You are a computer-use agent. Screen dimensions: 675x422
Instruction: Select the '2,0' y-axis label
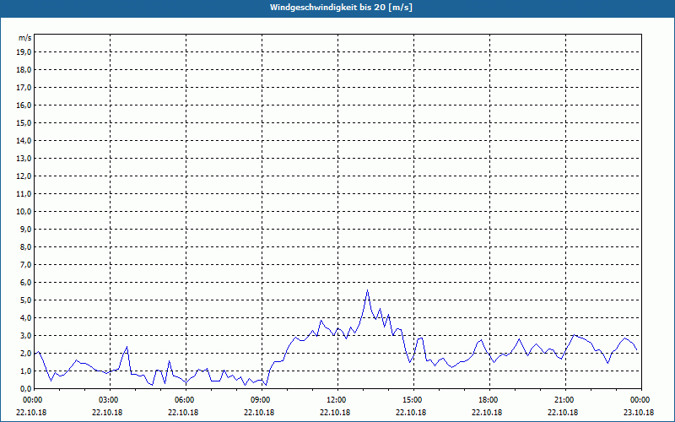(x=25, y=353)
